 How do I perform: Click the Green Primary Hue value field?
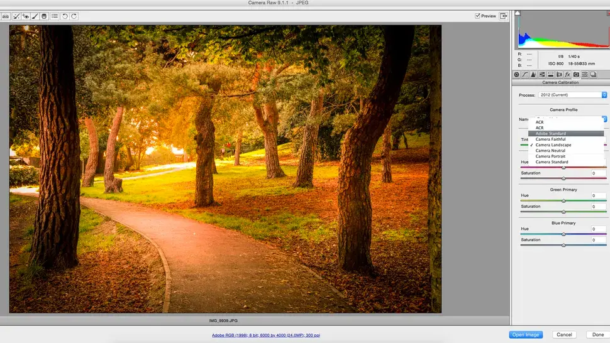597,196
